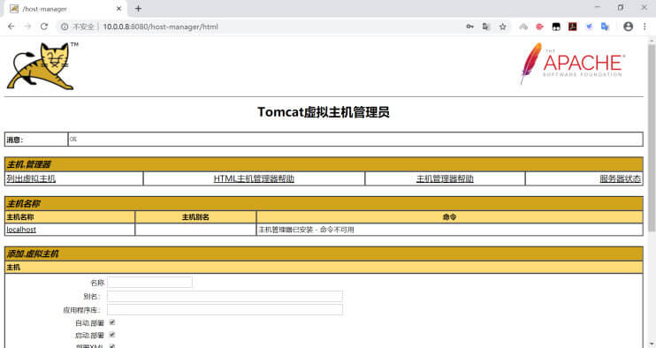Close the /host-manager tab
Screen dimensions: 656x348
pos(118,8)
